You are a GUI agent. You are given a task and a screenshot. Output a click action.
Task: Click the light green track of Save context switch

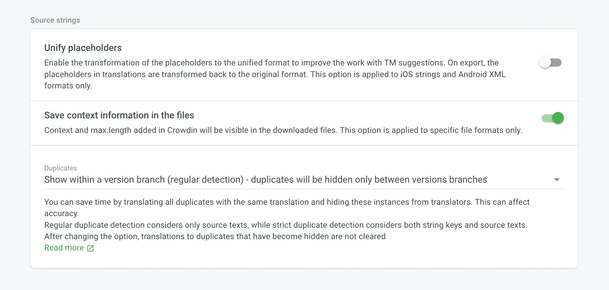[546, 118]
